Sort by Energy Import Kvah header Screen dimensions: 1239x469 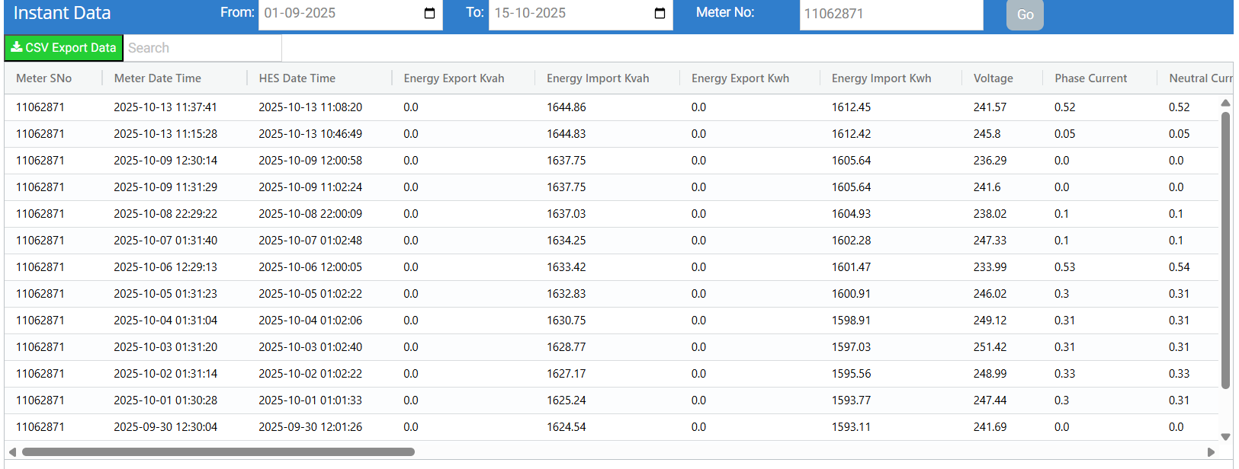click(x=598, y=78)
